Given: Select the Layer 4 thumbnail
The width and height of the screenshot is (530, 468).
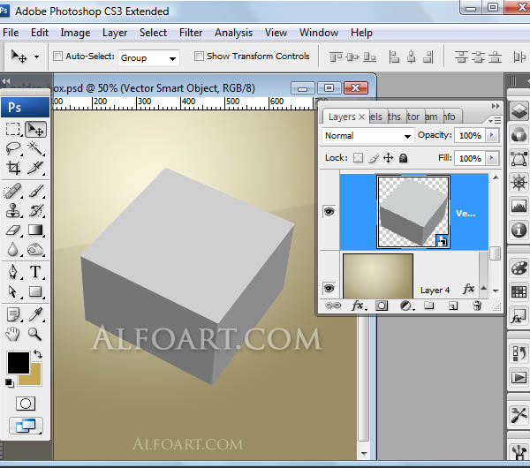Looking at the screenshot, I should 378,276.
